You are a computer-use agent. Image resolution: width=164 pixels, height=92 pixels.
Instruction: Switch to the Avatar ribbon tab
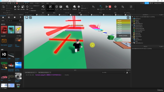coord(37,3)
